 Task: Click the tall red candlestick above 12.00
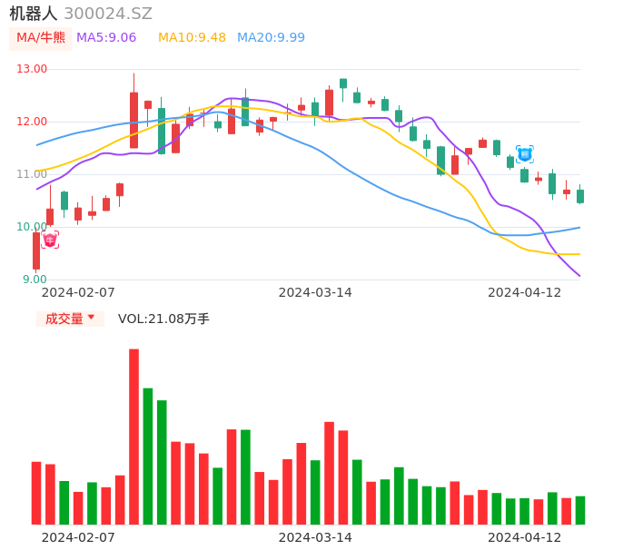[133, 119]
